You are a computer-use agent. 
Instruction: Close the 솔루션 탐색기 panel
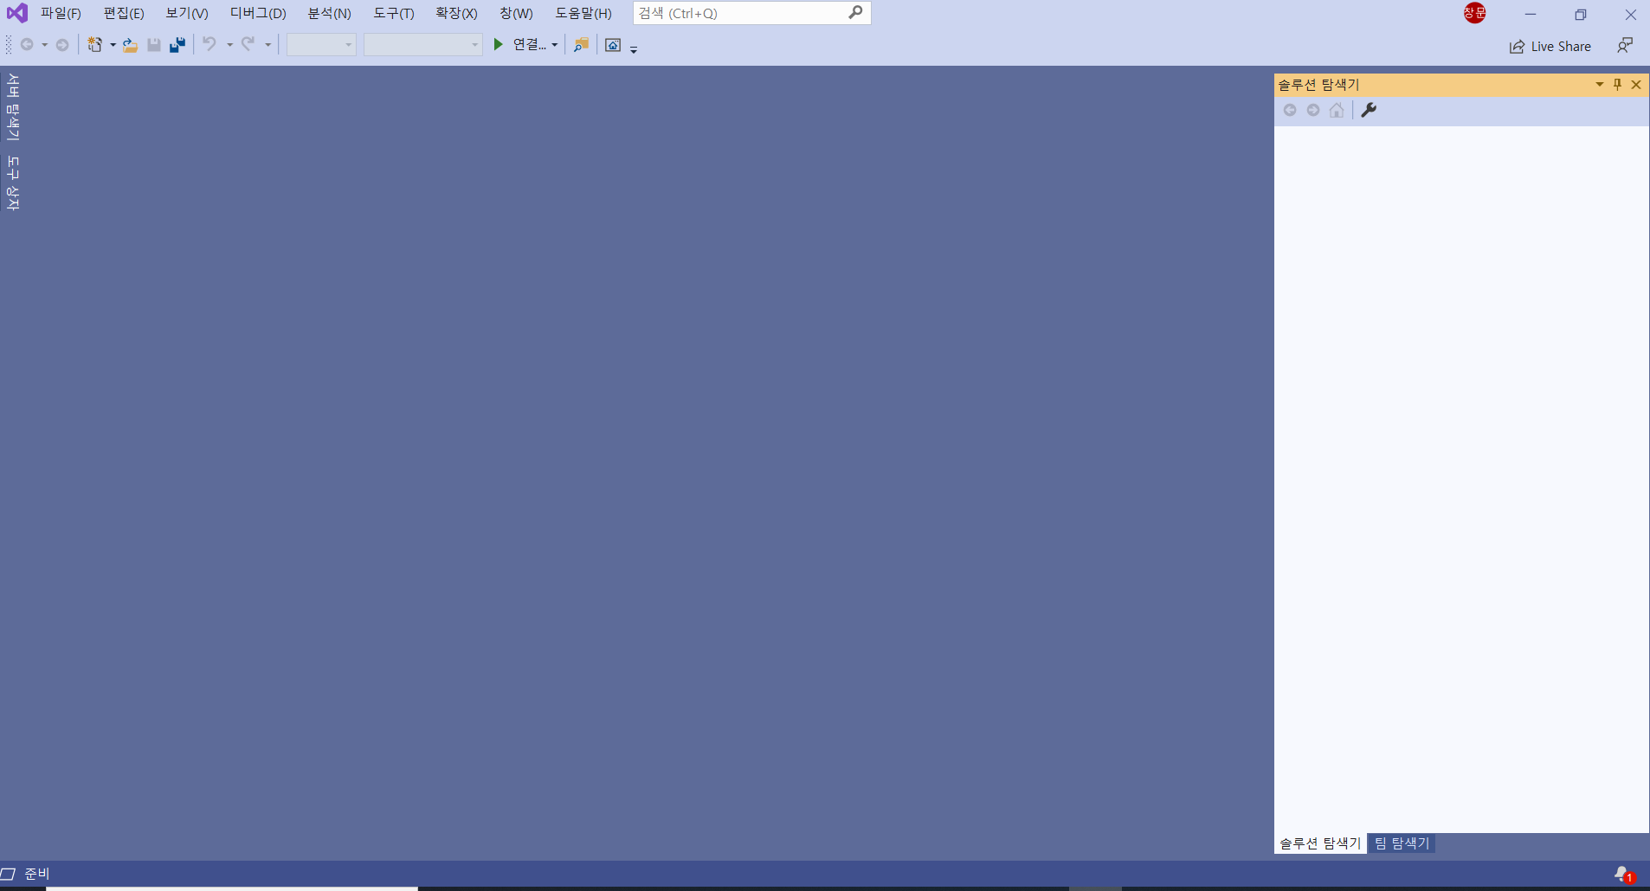[1636, 84]
